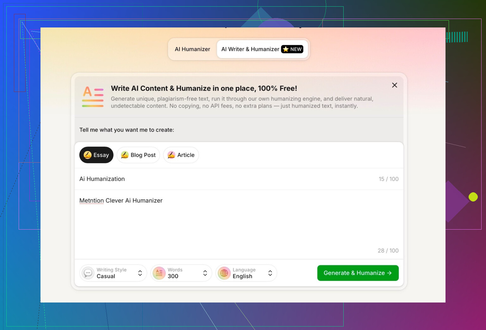The image size is (486, 330).
Task: Click the Generate & Humanize button
Action: tap(358, 273)
